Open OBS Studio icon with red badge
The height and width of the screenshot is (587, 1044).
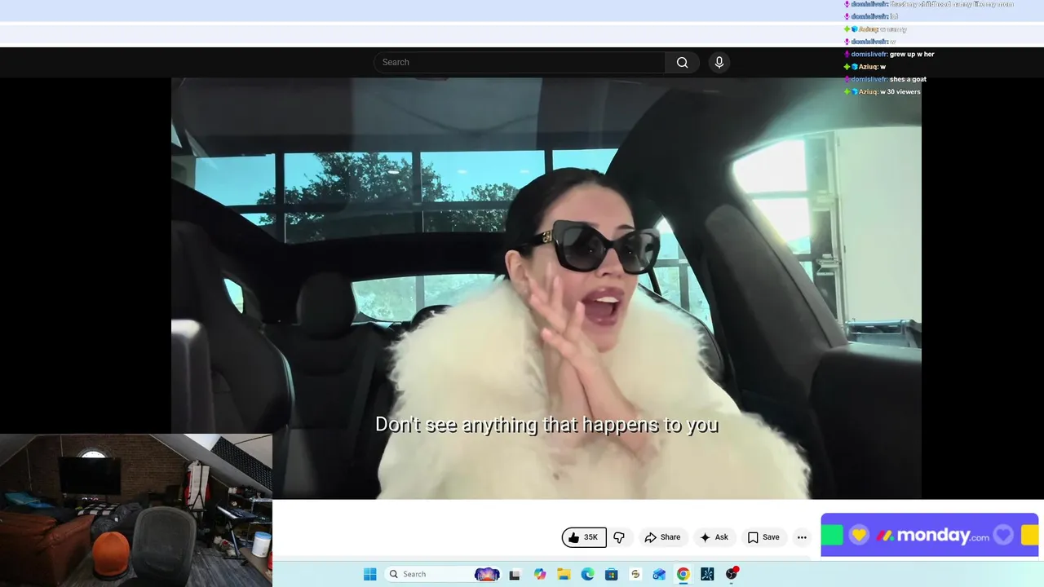pos(732,574)
